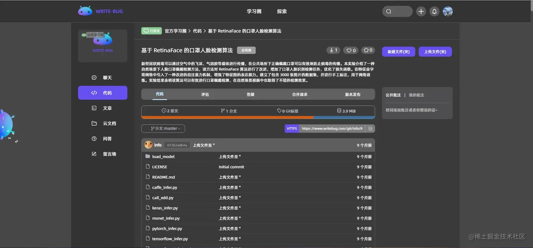Viewport: 533px width, 248px height.
Task: Click the LICENSE file icon
Action: 148,167
